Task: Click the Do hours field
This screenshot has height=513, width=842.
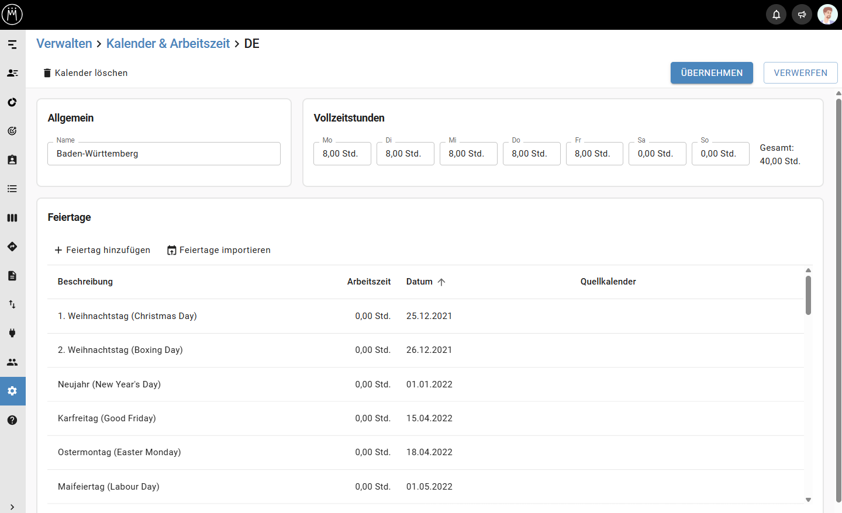Action: (532, 154)
